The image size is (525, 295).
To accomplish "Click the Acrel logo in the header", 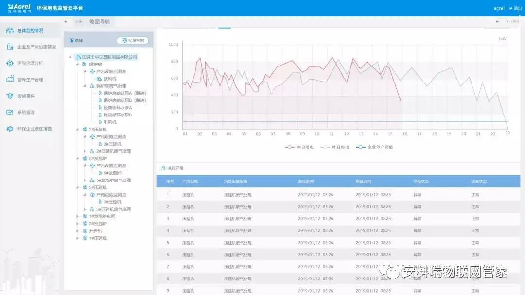I will (x=19, y=8).
